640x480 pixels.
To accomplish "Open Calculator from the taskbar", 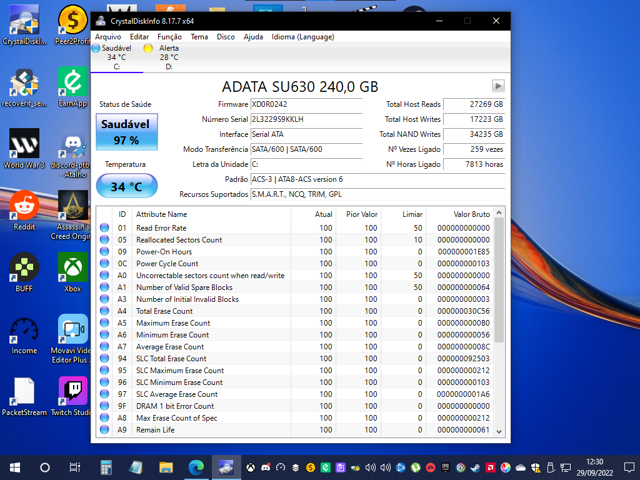I will pyautogui.click(x=106, y=467).
